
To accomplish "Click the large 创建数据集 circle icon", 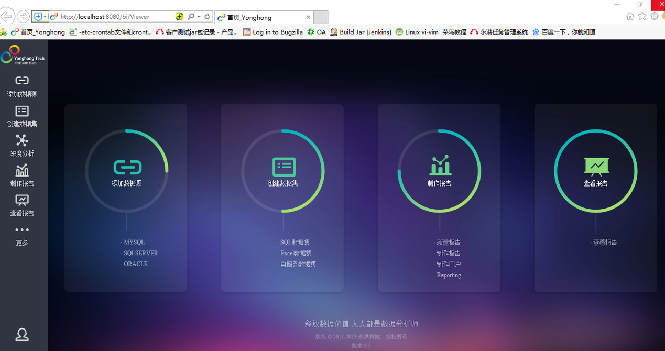I will 284,167.
